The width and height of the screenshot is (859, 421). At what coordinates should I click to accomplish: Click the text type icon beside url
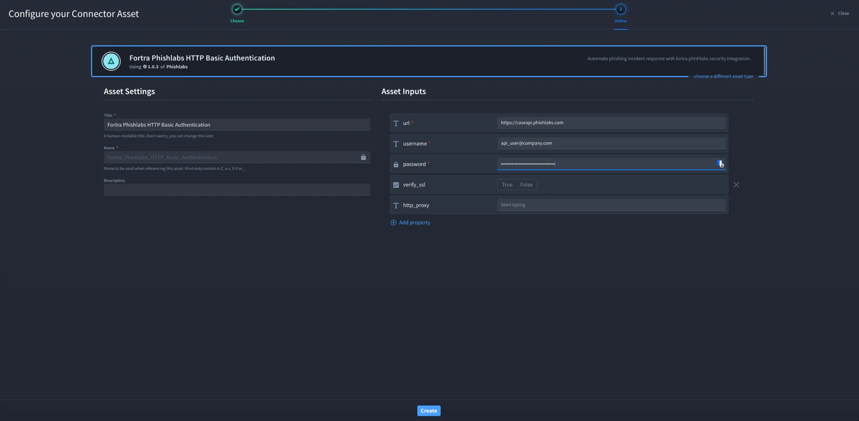pos(396,123)
